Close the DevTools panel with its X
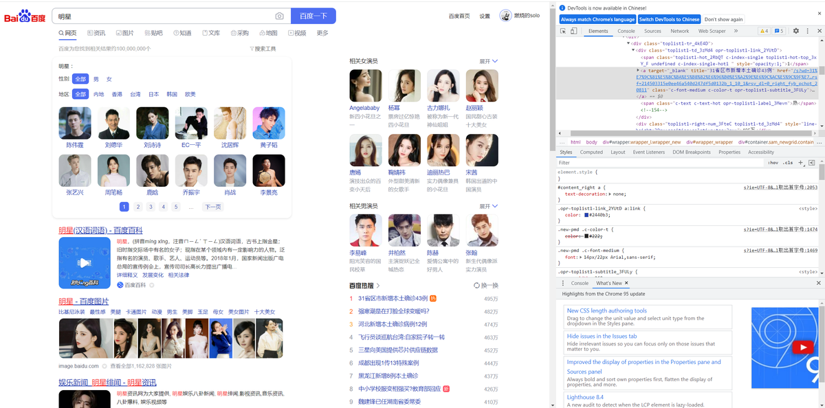The height and width of the screenshot is (408, 825). (818, 31)
